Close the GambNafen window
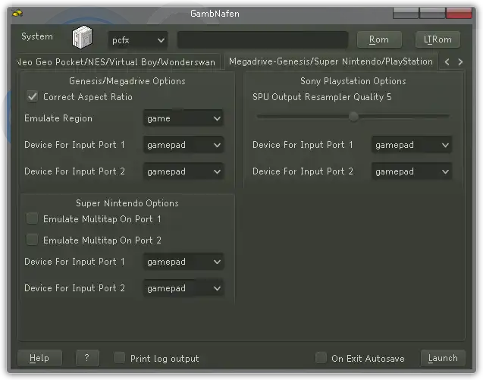Screen dimensions: 483x380 tap(459, 13)
